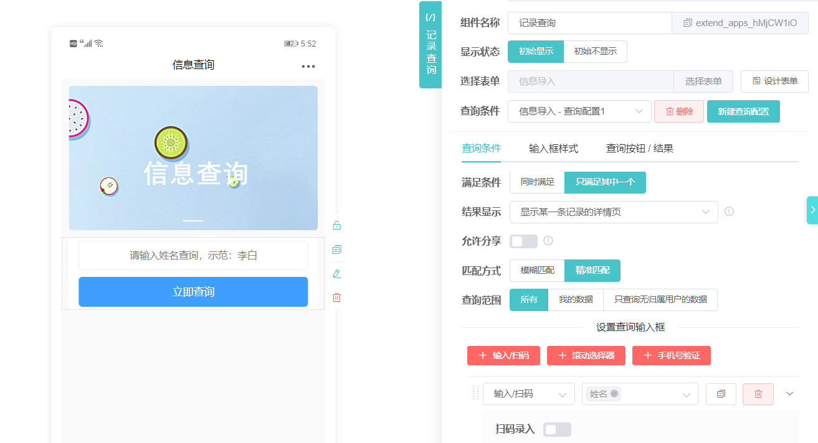Collapse the 姓名 input row chevron

click(x=790, y=394)
